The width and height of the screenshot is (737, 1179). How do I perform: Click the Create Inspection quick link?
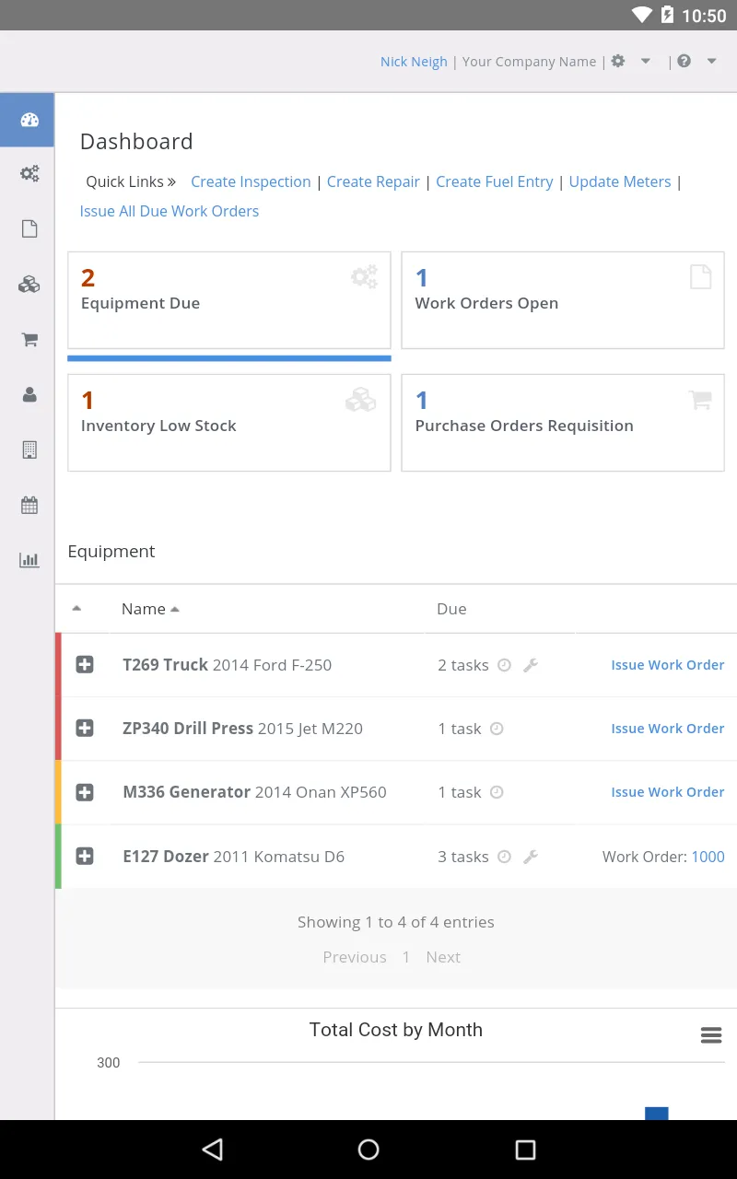tap(251, 181)
